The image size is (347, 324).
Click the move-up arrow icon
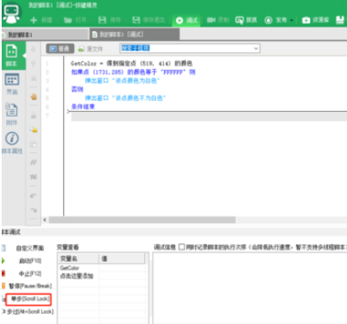[x=33, y=63]
